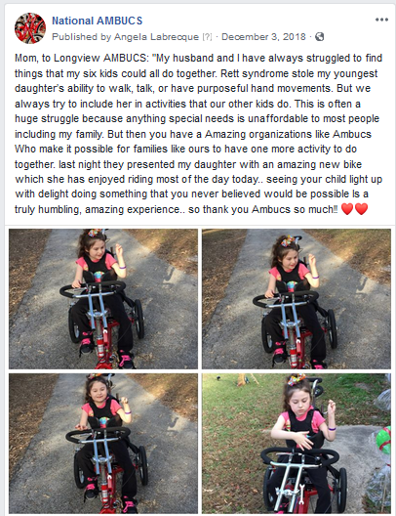View the bottom-left photo of smiling girl
This screenshot has height=516, width=396.
click(x=103, y=444)
